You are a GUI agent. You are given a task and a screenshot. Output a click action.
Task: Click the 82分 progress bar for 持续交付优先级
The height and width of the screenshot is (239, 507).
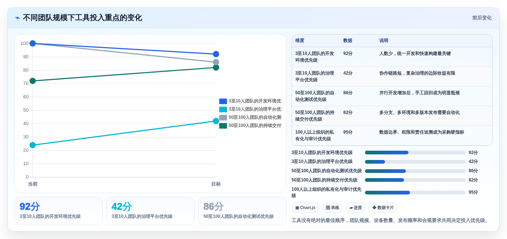[415, 180]
